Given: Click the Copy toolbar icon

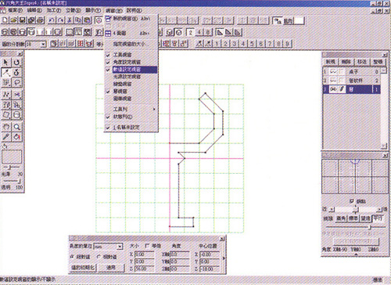Looking at the screenshot, I should (78, 20).
